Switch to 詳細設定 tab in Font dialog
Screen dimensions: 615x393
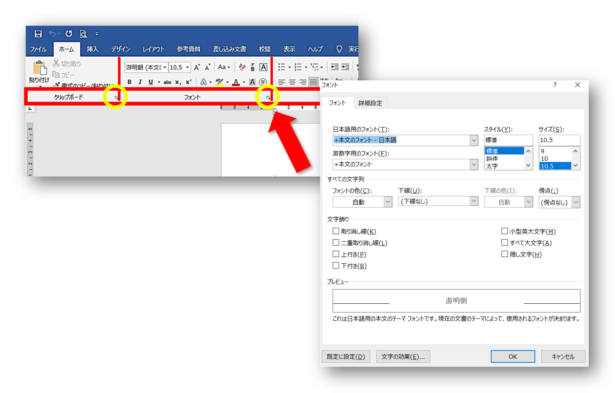[370, 103]
